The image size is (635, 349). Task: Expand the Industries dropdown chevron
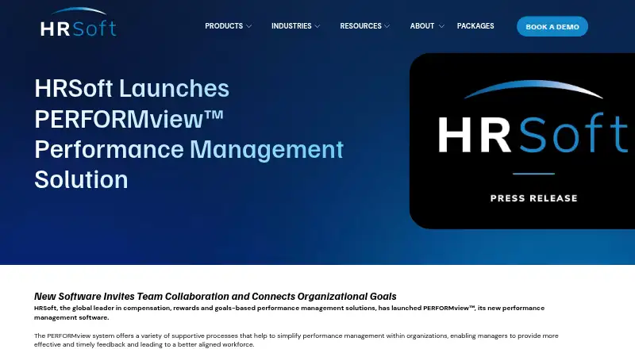[317, 26]
